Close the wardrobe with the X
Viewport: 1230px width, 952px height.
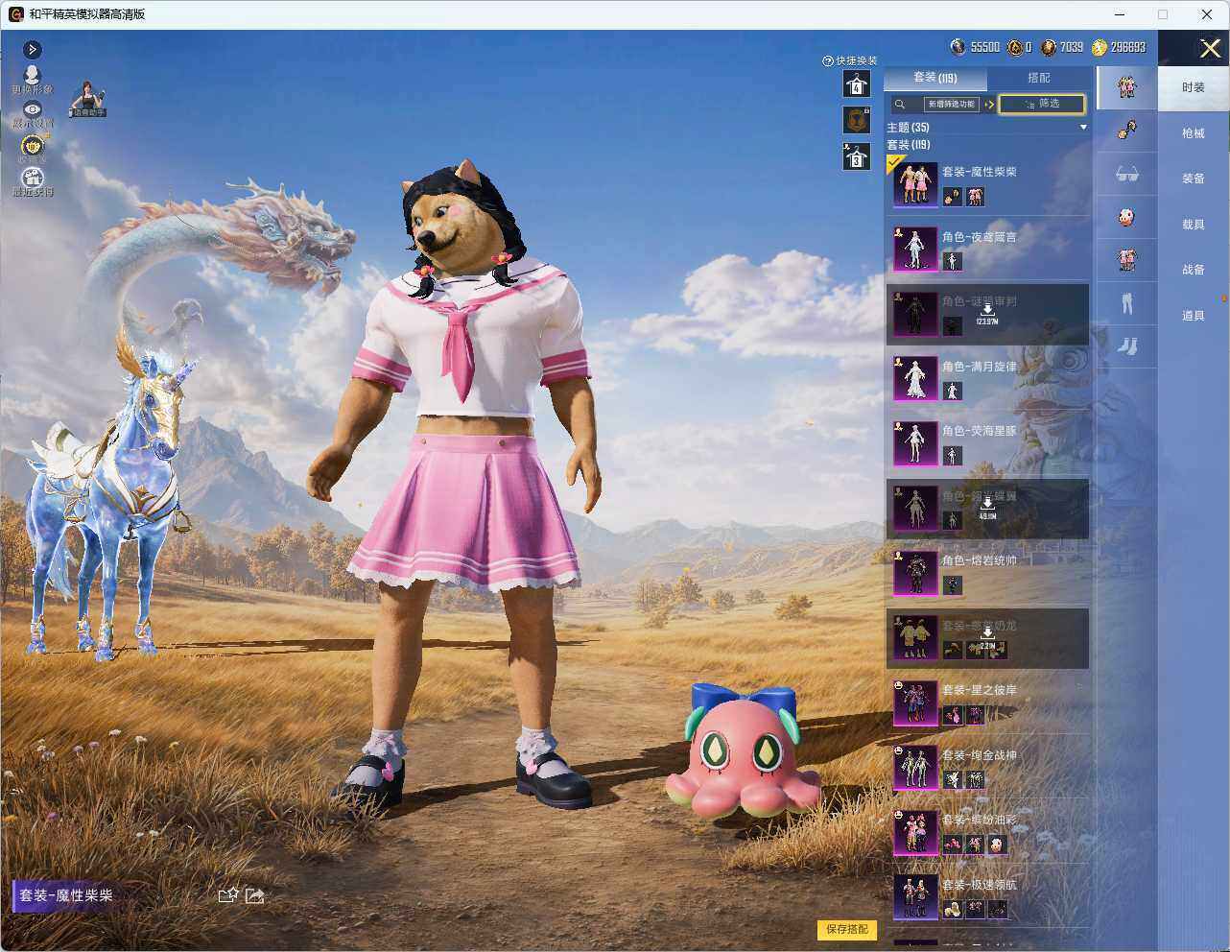pyautogui.click(x=1210, y=48)
